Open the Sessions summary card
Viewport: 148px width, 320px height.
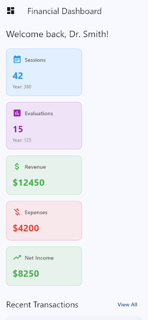[44, 72]
